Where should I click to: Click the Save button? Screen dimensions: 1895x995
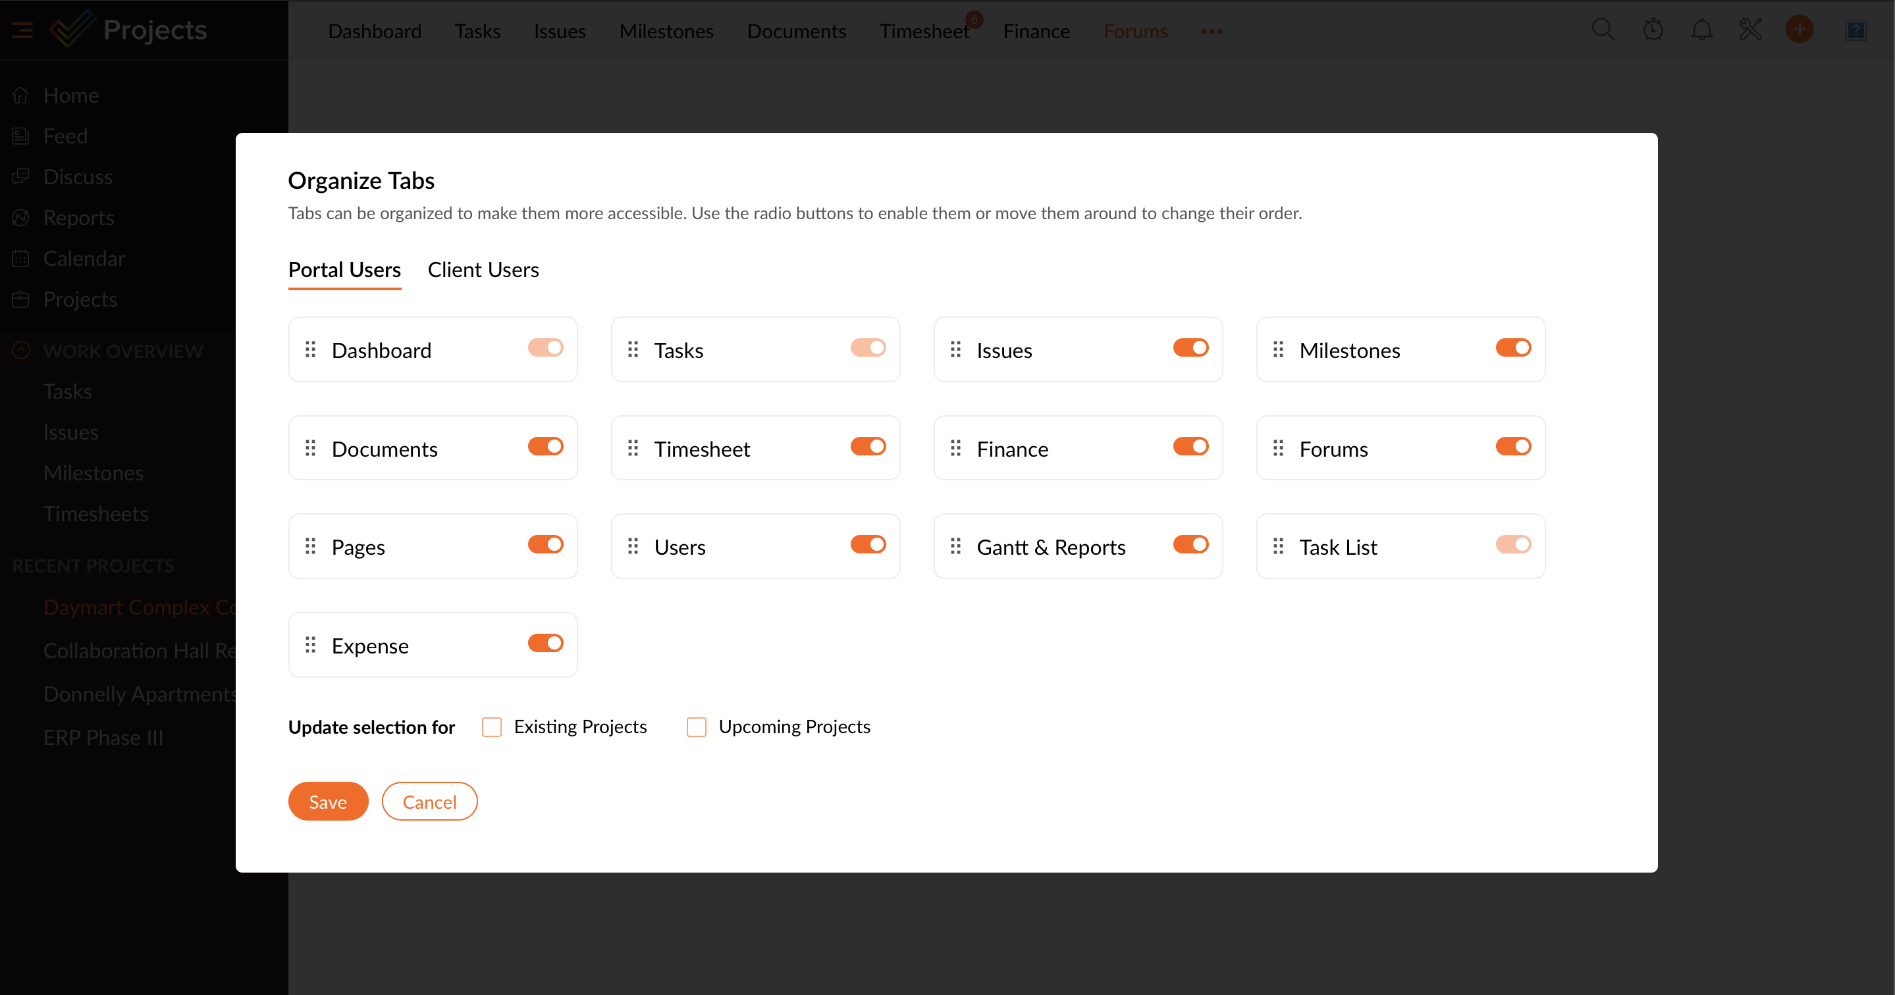tap(327, 801)
